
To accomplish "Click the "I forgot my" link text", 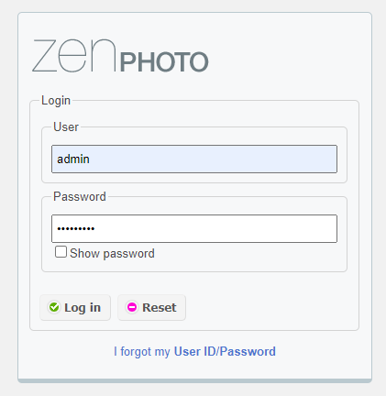I will 142,351.
